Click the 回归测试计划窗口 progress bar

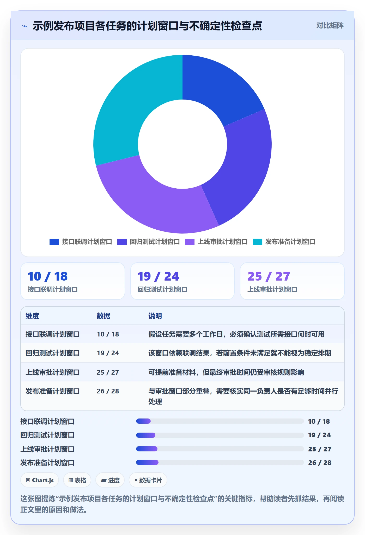click(220, 435)
